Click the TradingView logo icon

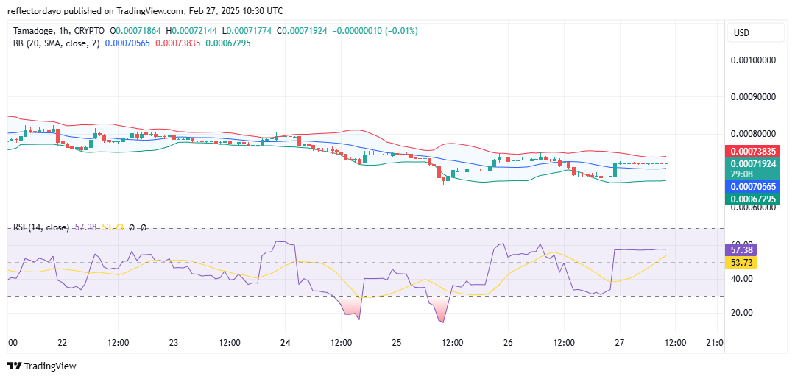point(14,366)
